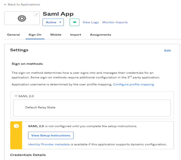The width and height of the screenshot is (181, 160).
Task: Click the Monitor Imports link
Action: [115, 22]
